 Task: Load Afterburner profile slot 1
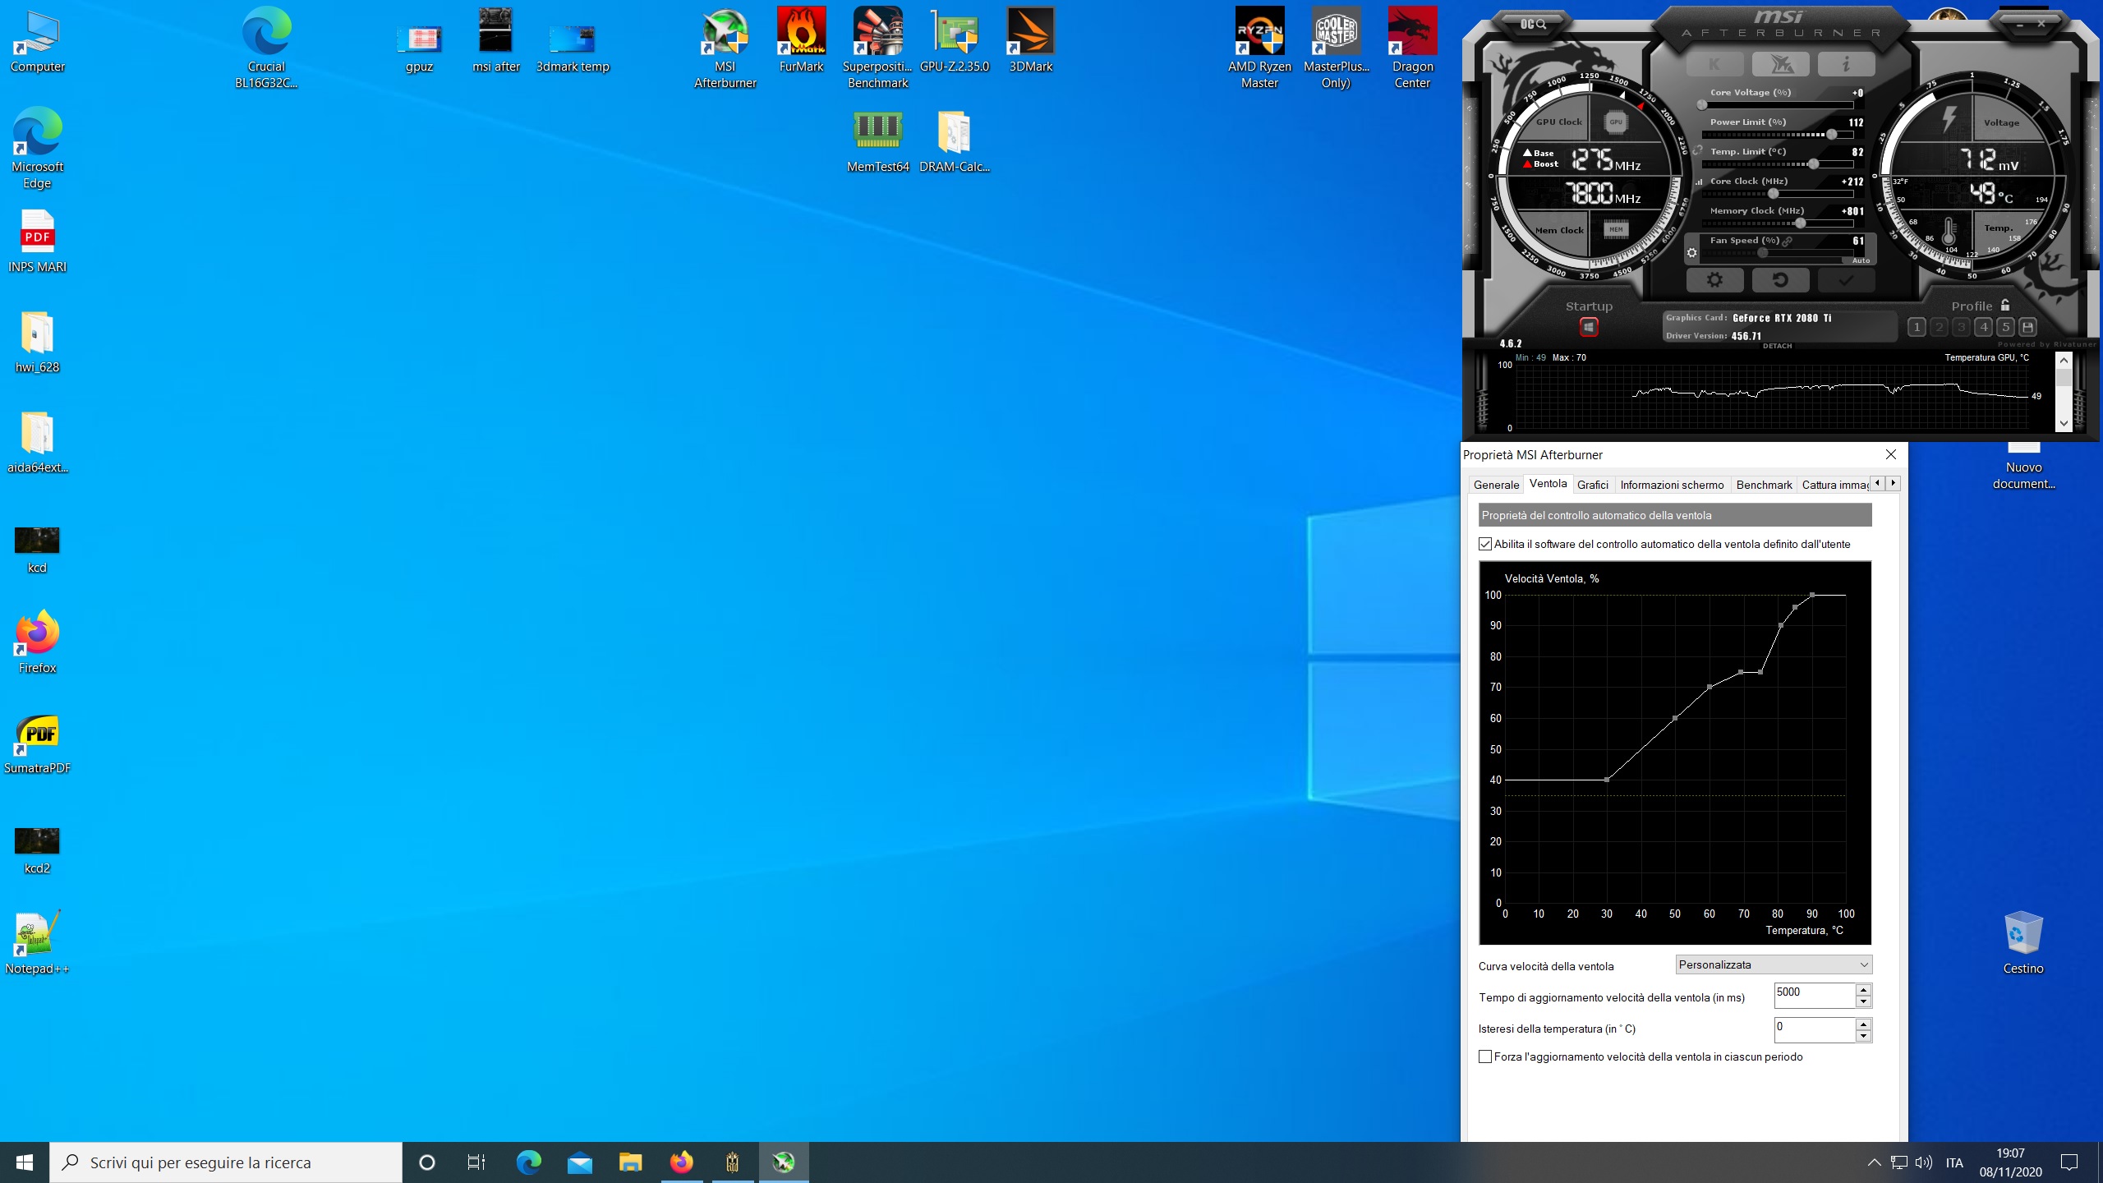pyautogui.click(x=1917, y=327)
